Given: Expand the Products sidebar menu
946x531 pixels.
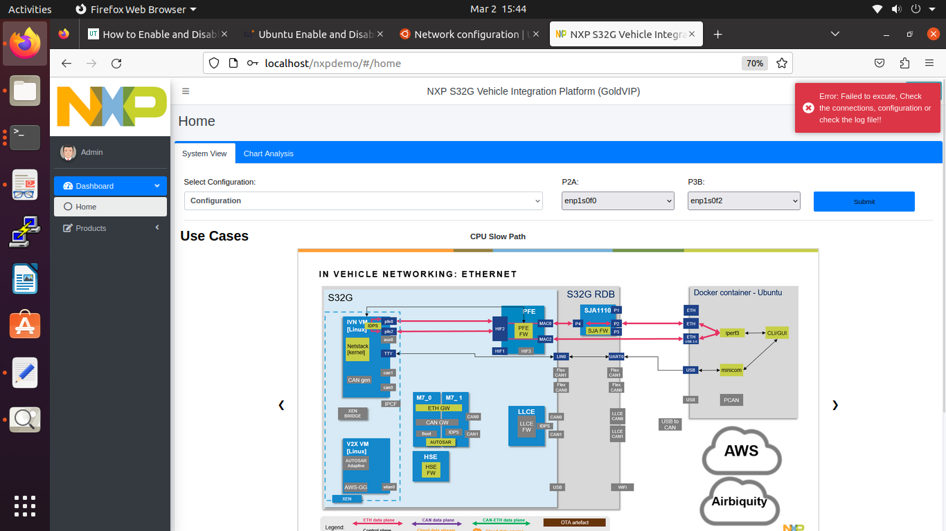Looking at the screenshot, I should [110, 228].
